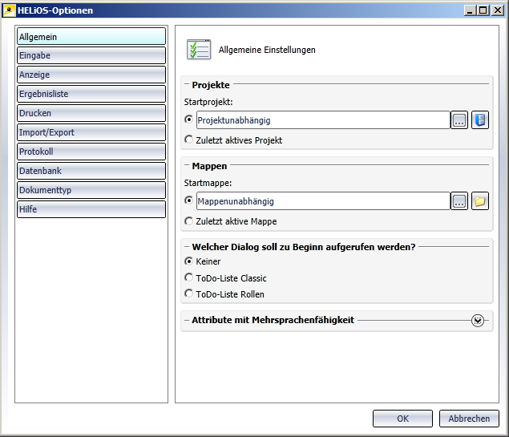Click the HELiOS title bar application icon

[9, 10]
